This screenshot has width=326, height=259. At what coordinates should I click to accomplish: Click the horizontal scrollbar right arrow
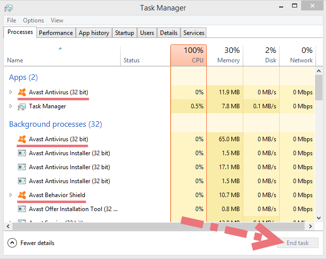click(x=310, y=226)
